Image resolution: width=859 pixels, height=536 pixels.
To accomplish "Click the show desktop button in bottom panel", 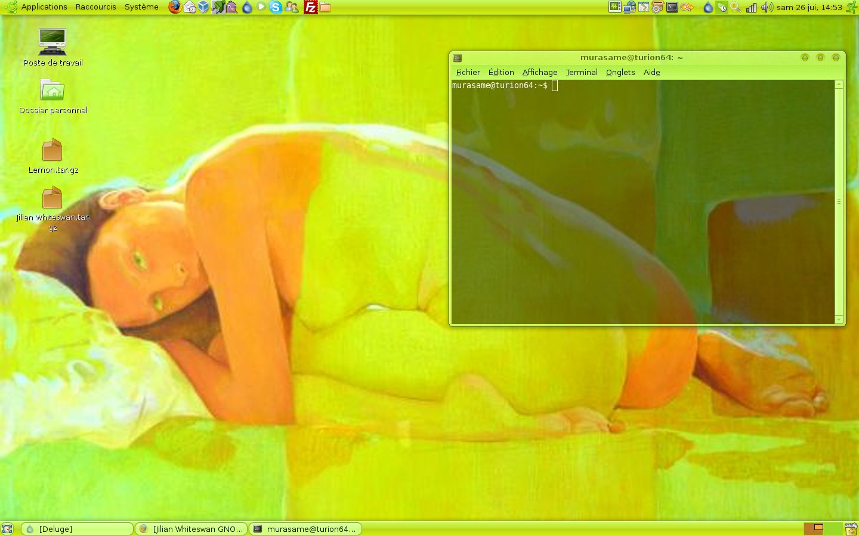I will [7, 529].
